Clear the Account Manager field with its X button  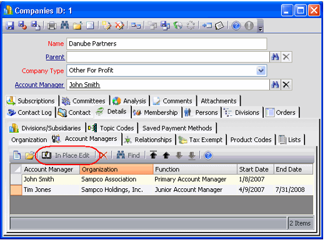pyautogui.click(x=286, y=85)
